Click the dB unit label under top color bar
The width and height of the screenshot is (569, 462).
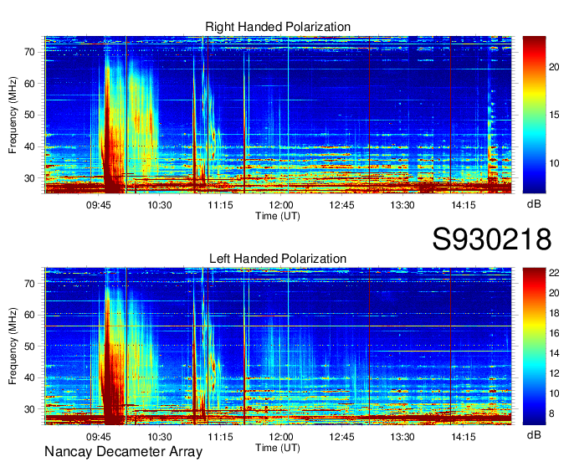pyautogui.click(x=534, y=204)
